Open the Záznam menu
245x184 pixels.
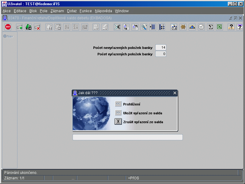pyautogui.click(x=57, y=11)
